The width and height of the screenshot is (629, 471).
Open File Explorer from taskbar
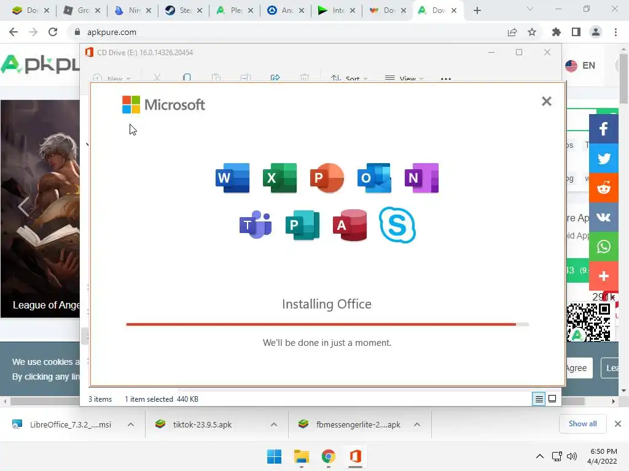click(x=301, y=456)
